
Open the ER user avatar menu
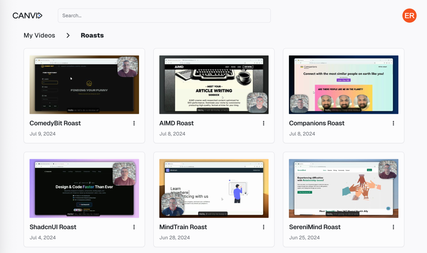coord(409,15)
